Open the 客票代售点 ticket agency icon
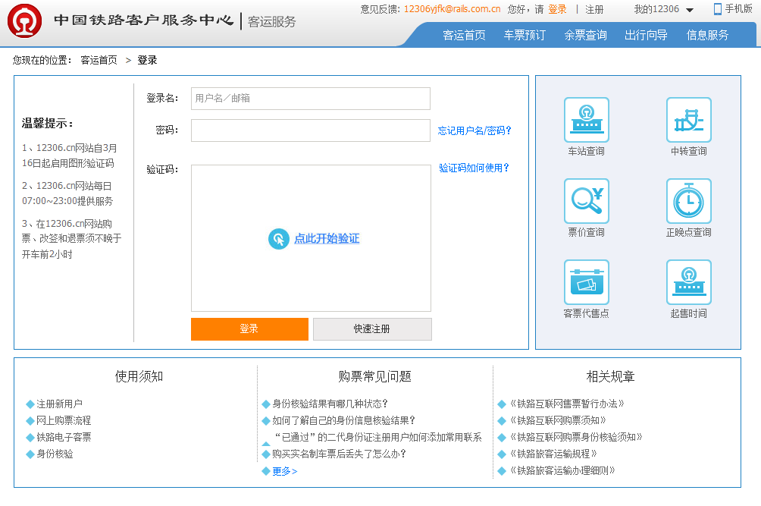 pos(586,282)
